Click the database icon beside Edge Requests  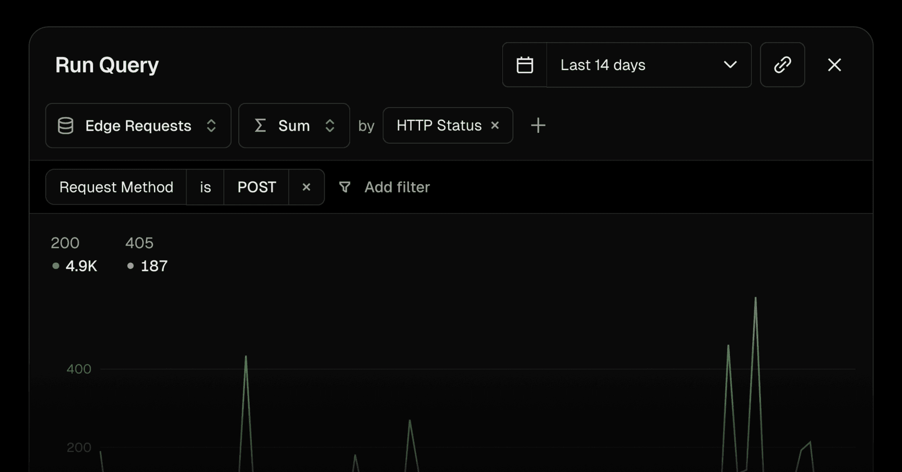coord(65,126)
